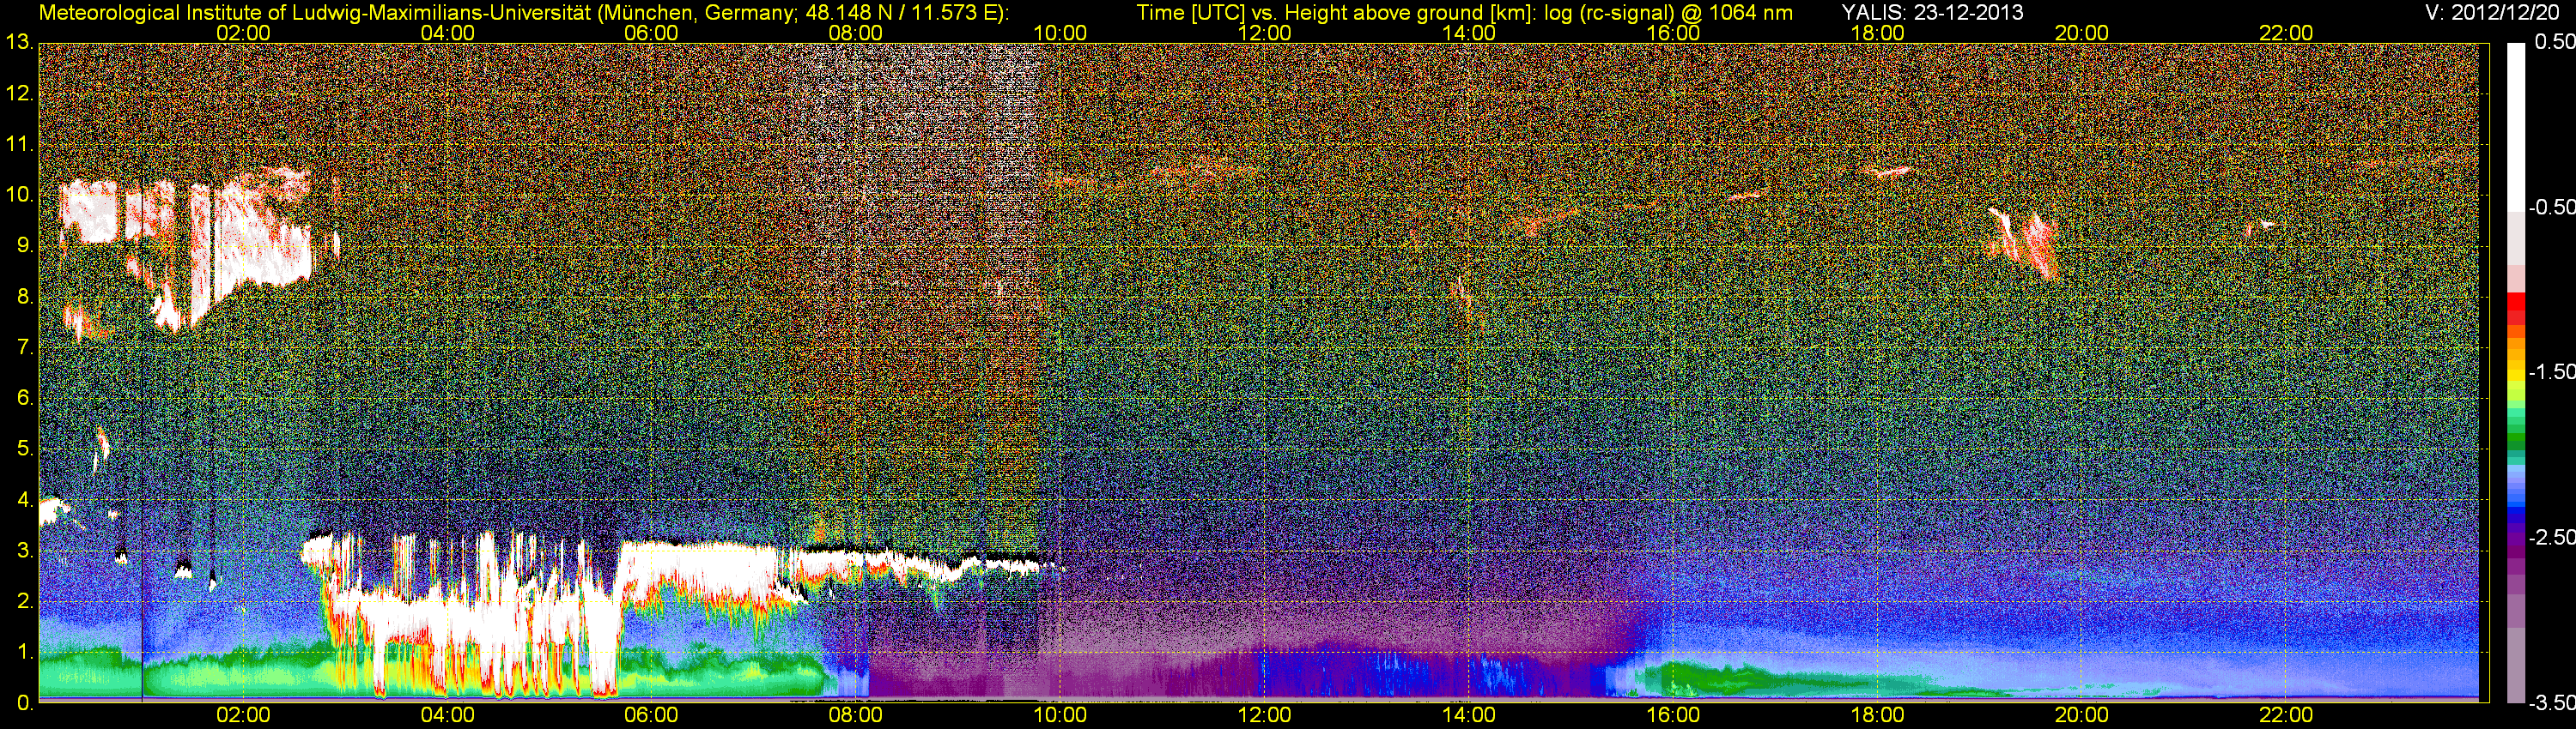Select "22:00" on the top time axis
Viewport: 2576px width, 729px height.
click(x=2286, y=33)
